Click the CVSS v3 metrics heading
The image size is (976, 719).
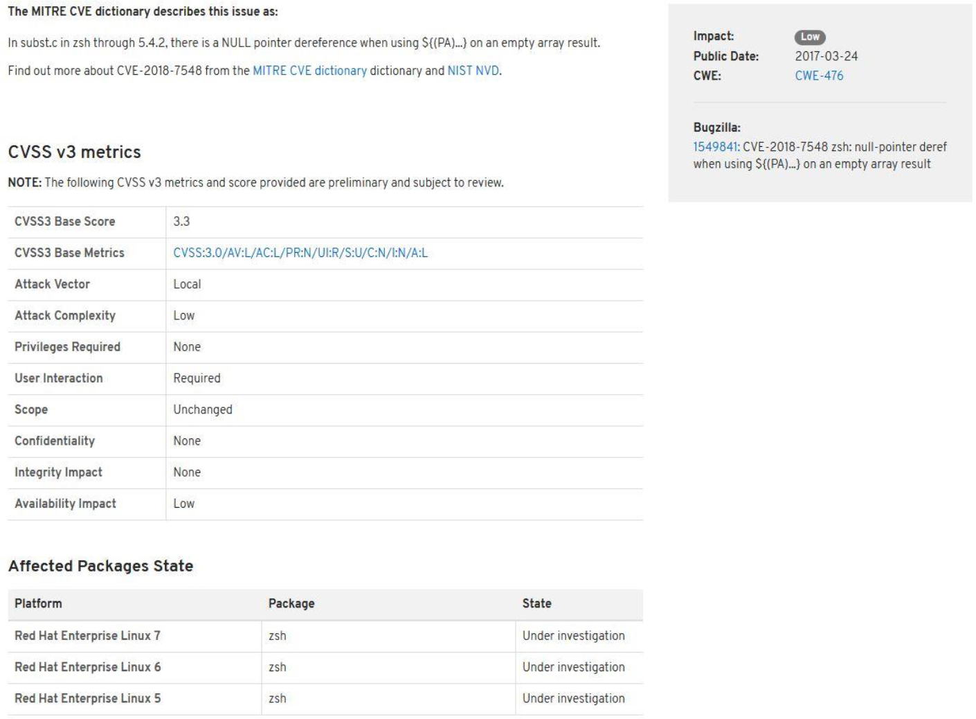pos(74,152)
